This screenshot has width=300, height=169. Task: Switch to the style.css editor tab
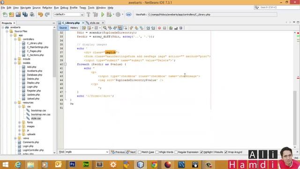coord(95,23)
